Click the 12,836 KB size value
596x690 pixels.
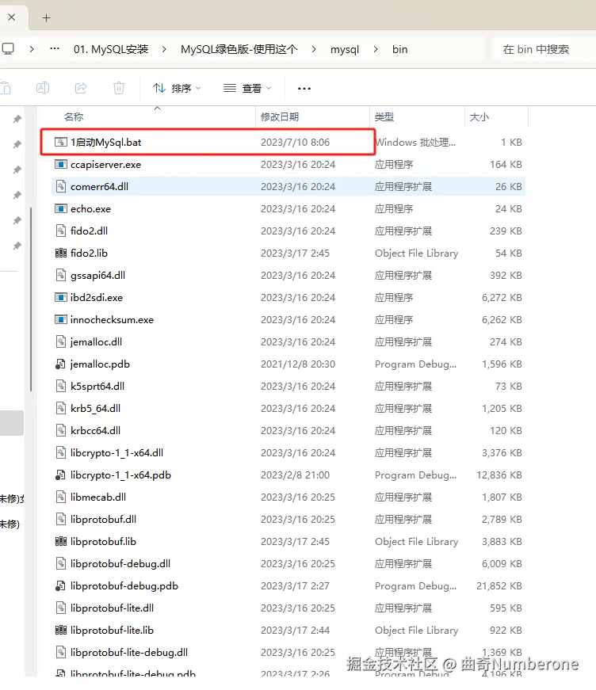coord(499,475)
